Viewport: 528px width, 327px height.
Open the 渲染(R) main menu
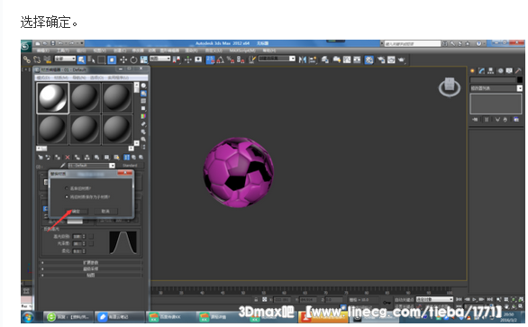(191, 50)
